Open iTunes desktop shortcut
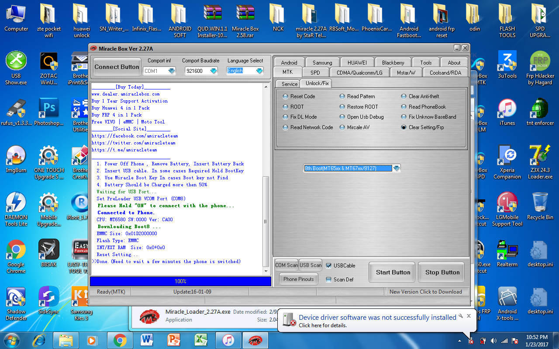This screenshot has width=559, height=349. point(507,112)
